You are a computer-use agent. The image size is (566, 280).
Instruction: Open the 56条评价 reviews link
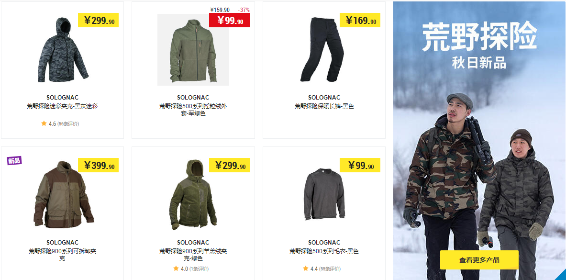click(68, 124)
